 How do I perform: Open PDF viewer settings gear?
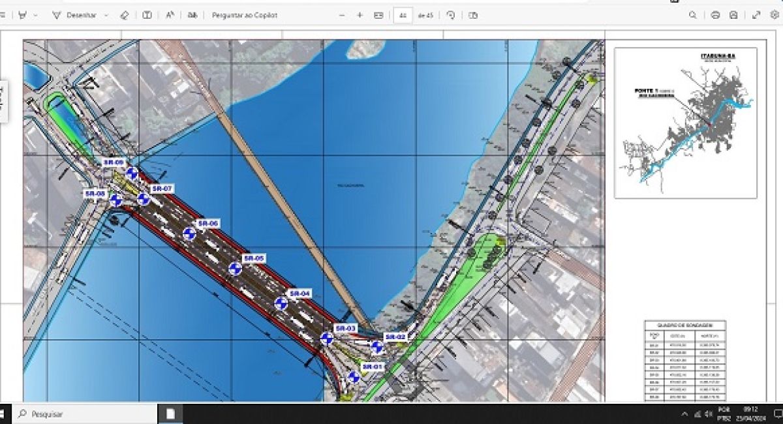(x=774, y=15)
